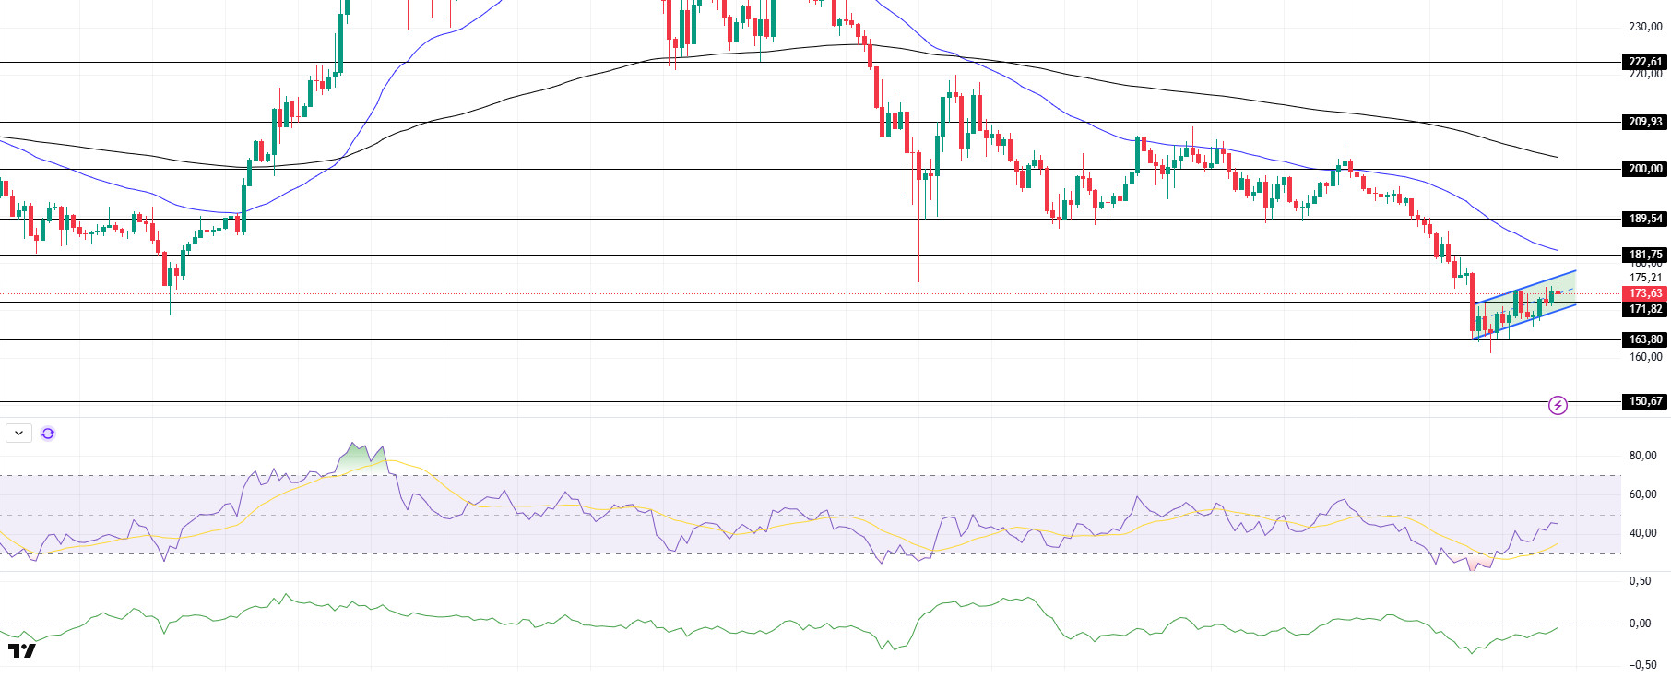This screenshot has height=678, width=1671.
Task: Select the 189,54 price level label
Action: click(x=1645, y=219)
